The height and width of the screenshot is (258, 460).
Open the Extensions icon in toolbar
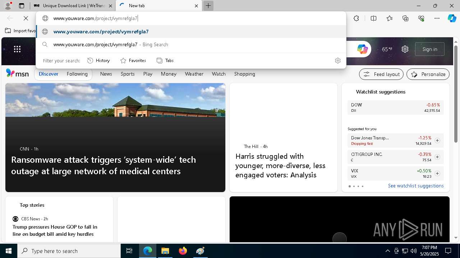coord(356,18)
